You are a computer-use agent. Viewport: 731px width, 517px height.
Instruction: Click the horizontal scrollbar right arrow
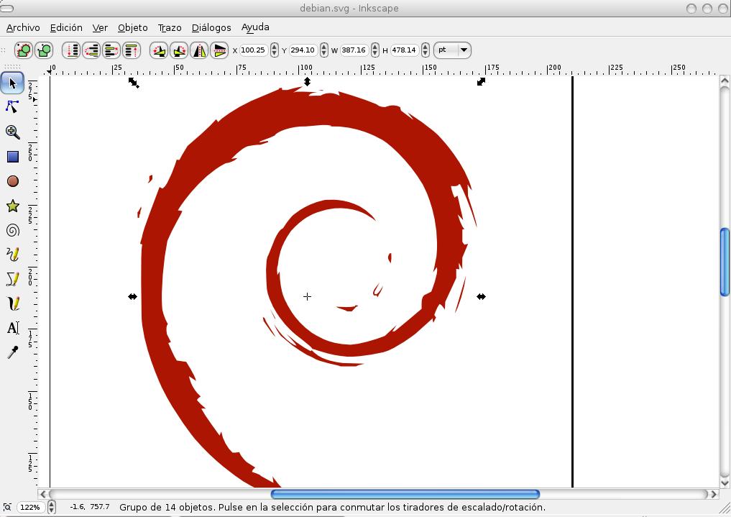tap(714, 494)
